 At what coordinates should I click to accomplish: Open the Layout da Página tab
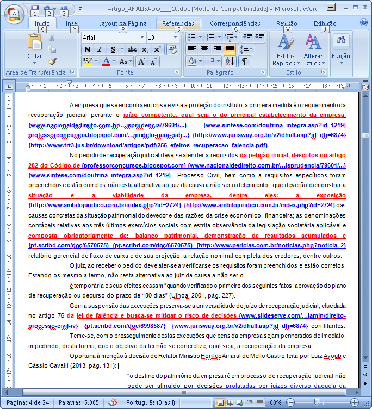pyautogui.click(x=122, y=23)
